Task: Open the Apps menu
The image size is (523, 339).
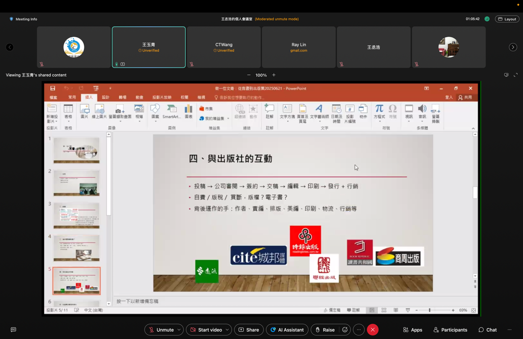Action: [412, 330]
